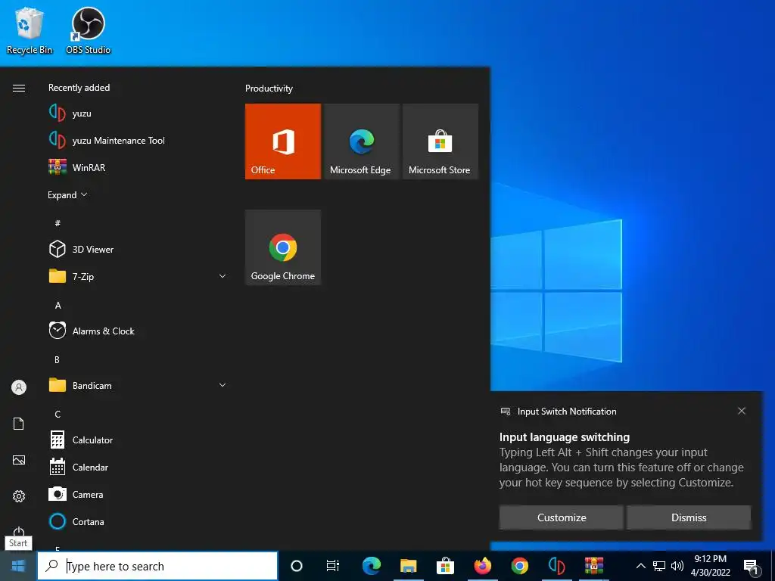Click the network icon in system tray

click(x=659, y=566)
